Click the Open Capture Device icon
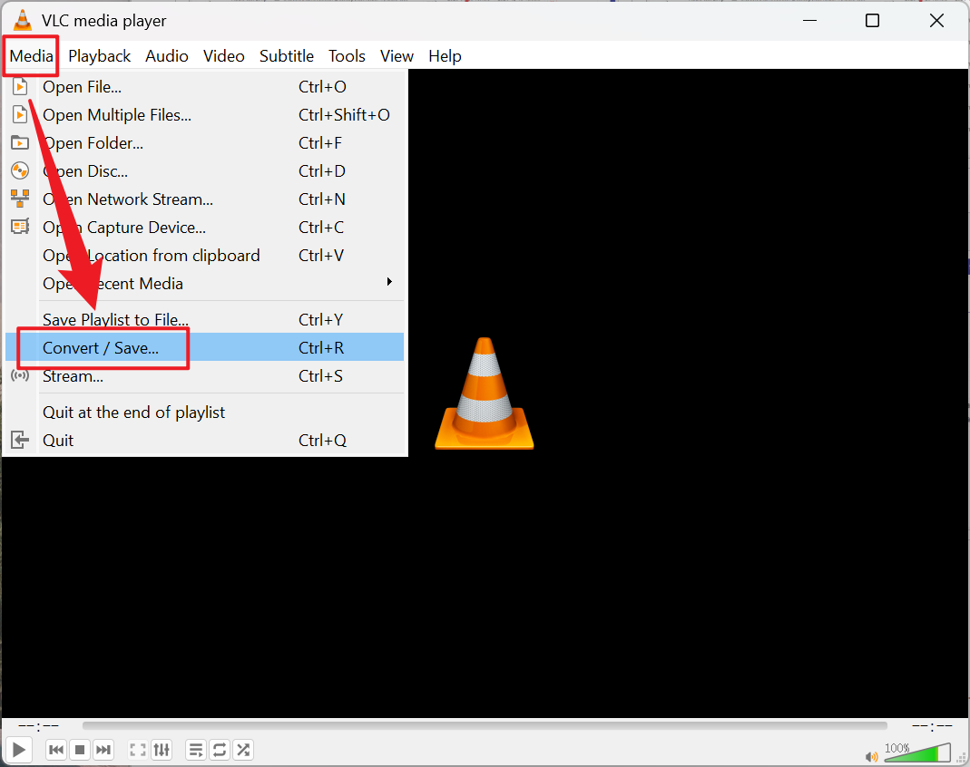The image size is (970, 767). click(x=20, y=227)
